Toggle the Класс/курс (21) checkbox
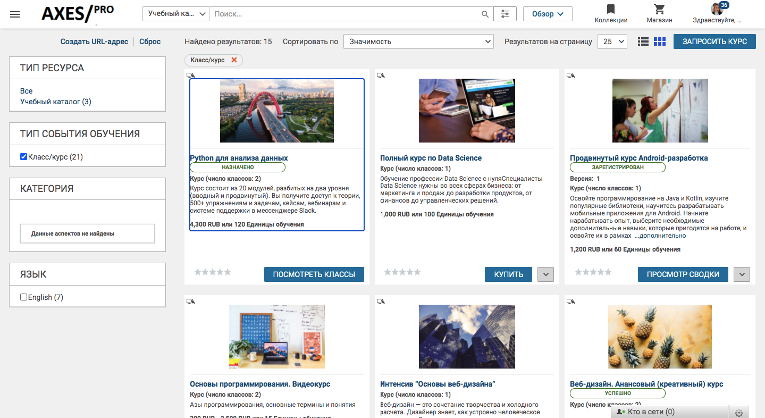This screenshot has height=418, width=765. click(23, 156)
